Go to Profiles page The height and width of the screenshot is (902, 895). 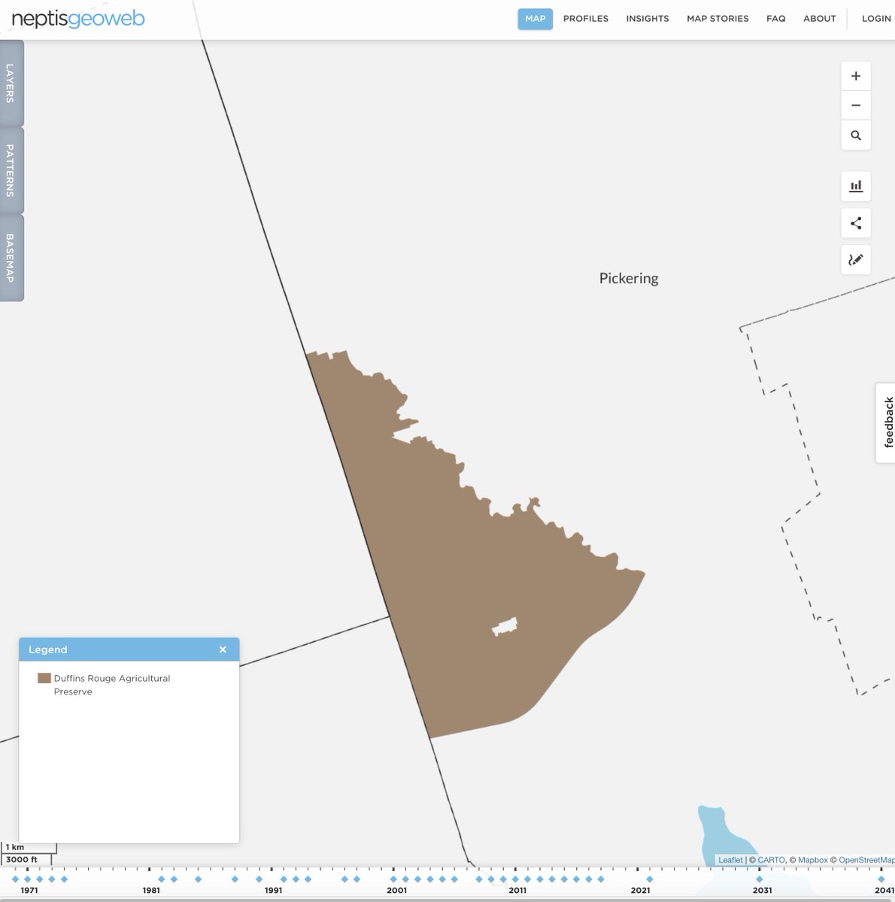586,19
